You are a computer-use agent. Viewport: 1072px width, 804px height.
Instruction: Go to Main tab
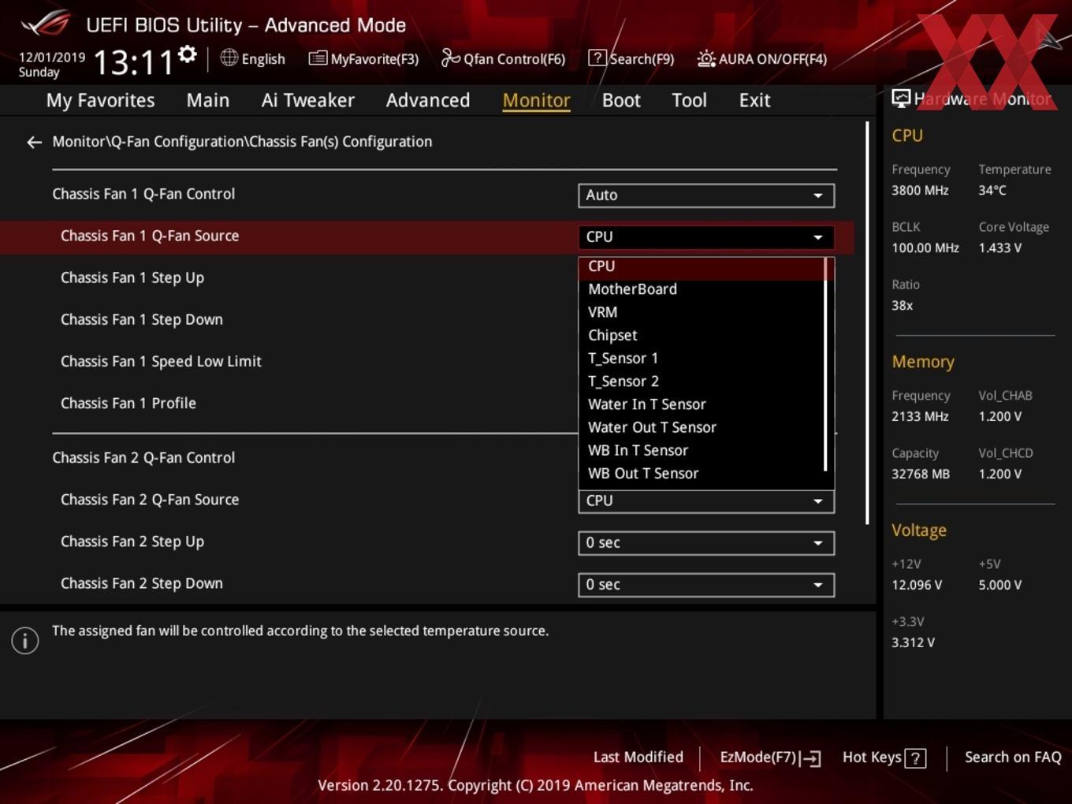(208, 100)
